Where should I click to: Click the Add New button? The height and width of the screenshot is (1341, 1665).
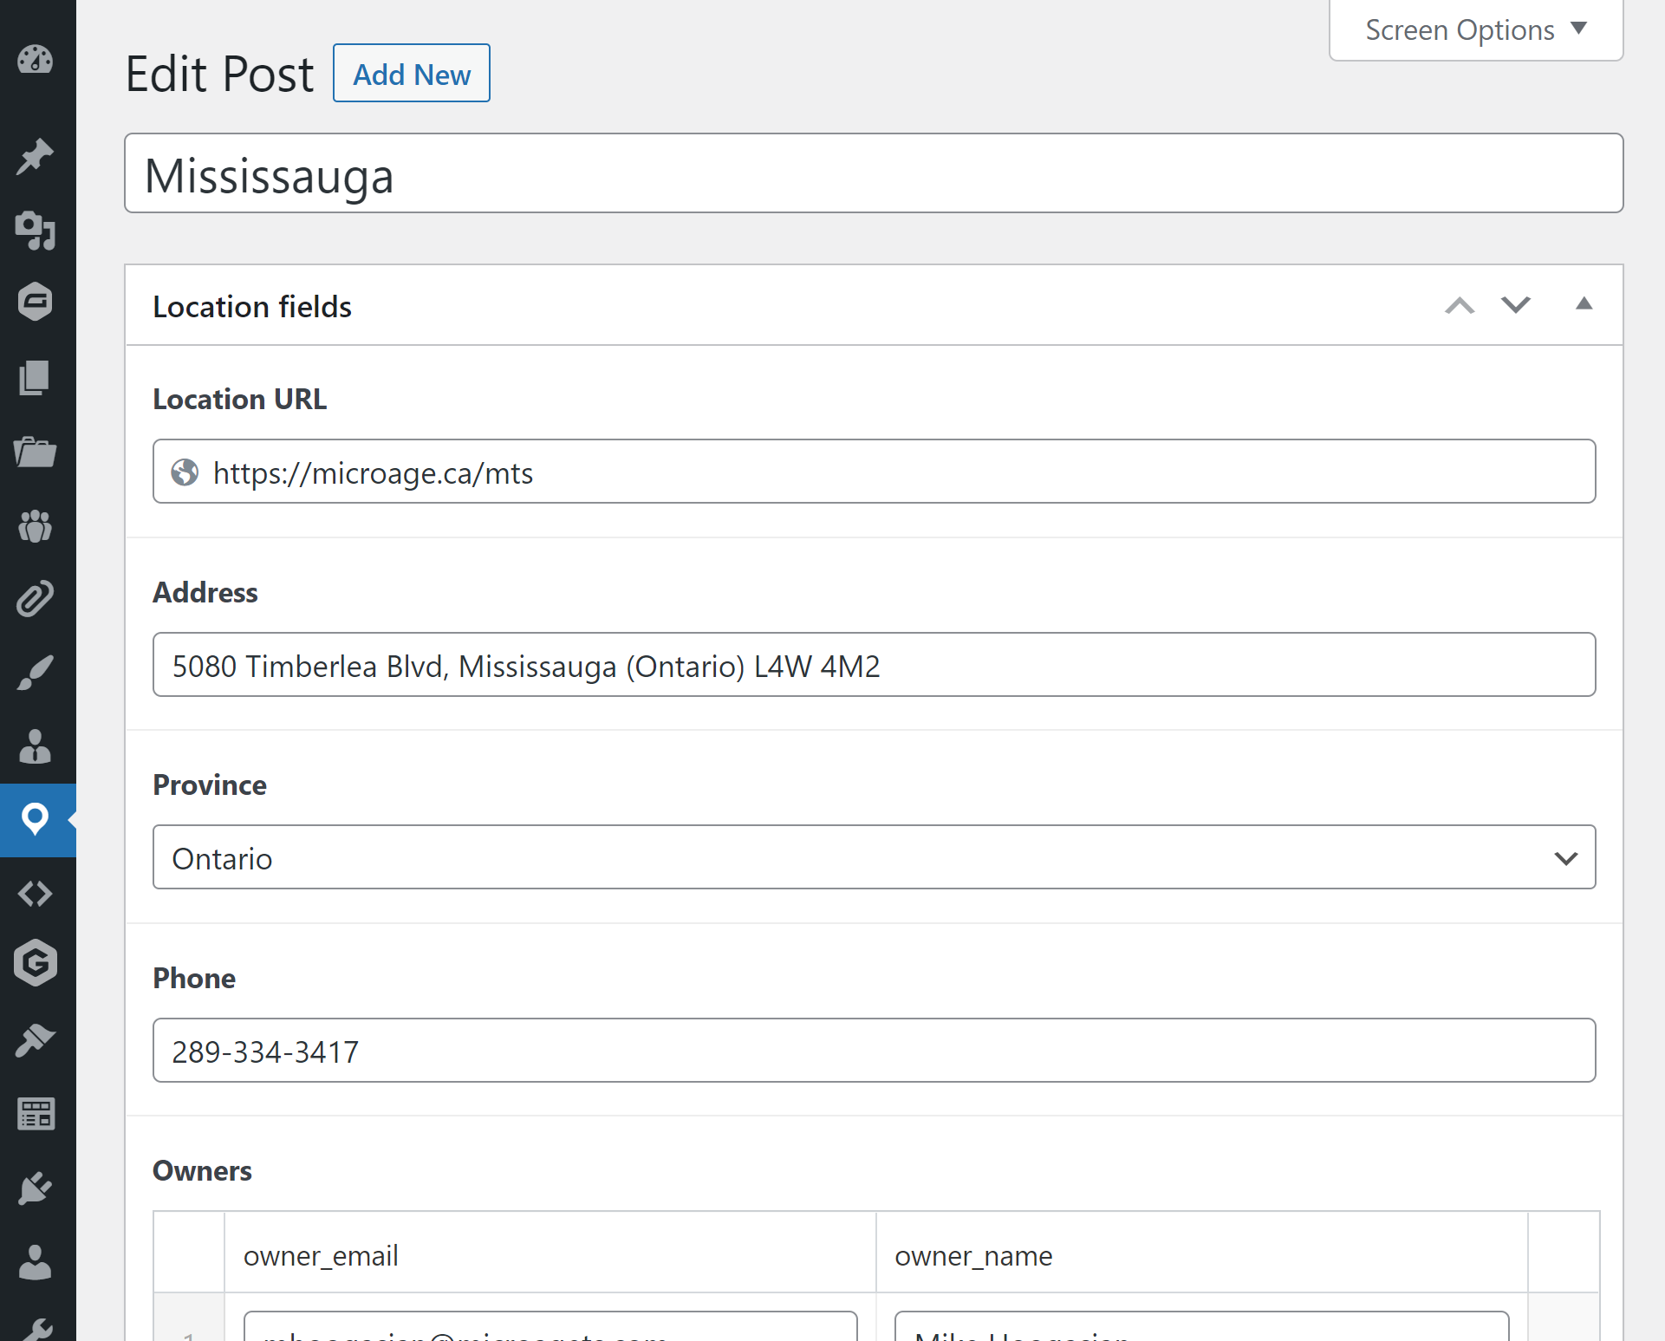click(411, 73)
